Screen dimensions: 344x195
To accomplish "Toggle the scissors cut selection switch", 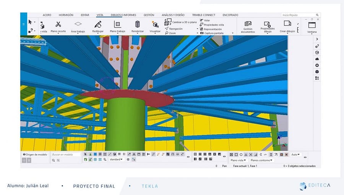I will [134, 154].
